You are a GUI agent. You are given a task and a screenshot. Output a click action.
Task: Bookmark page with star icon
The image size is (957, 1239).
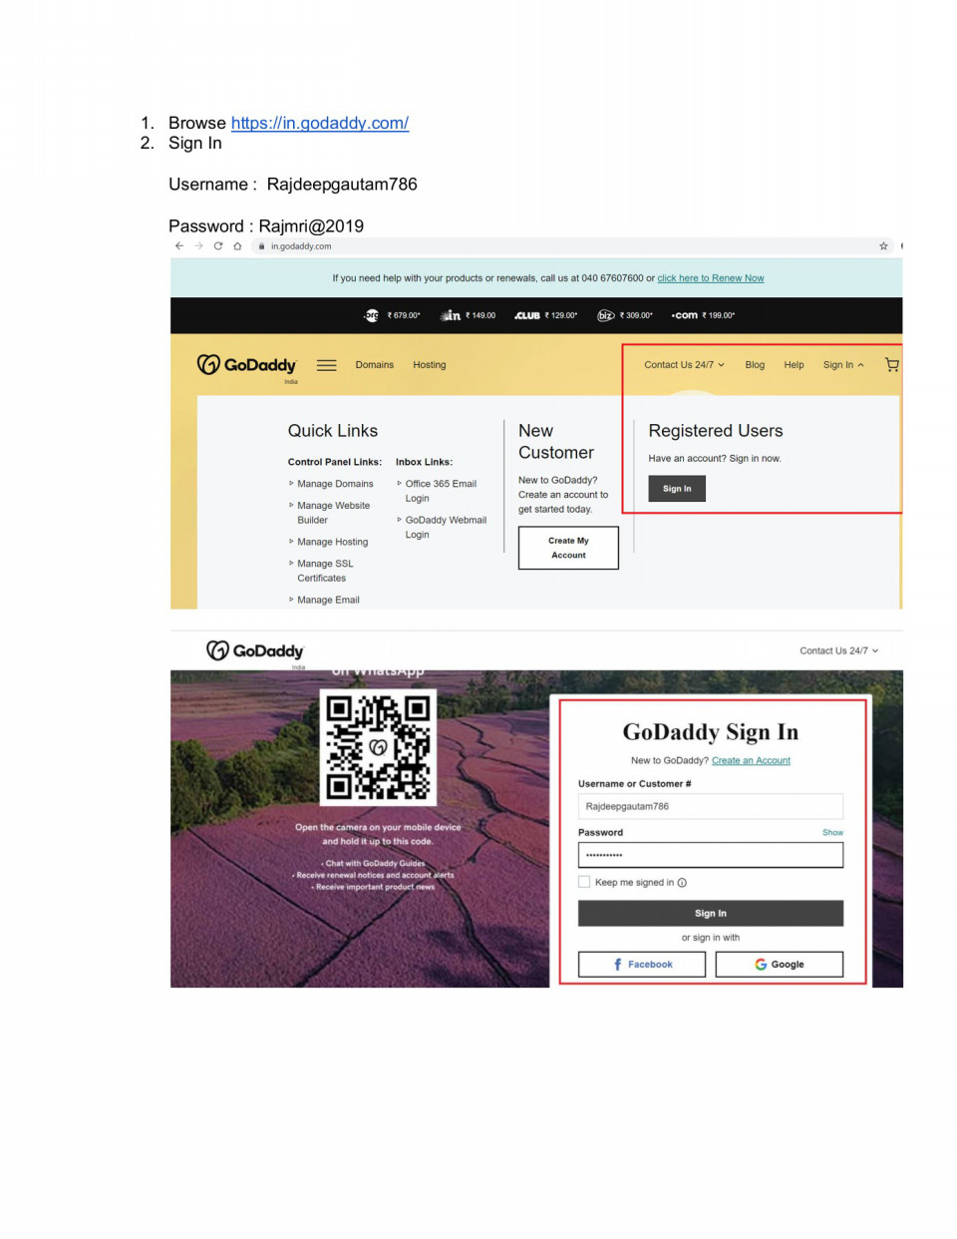[x=883, y=245]
